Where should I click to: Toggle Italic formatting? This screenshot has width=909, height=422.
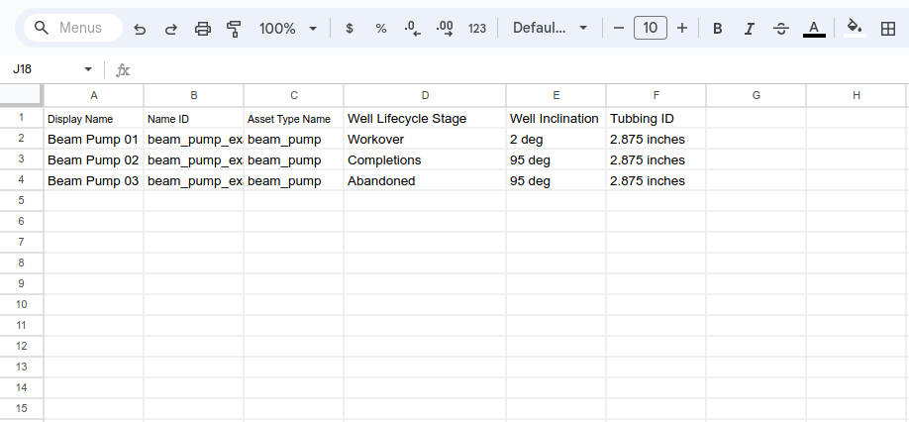(x=750, y=29)
